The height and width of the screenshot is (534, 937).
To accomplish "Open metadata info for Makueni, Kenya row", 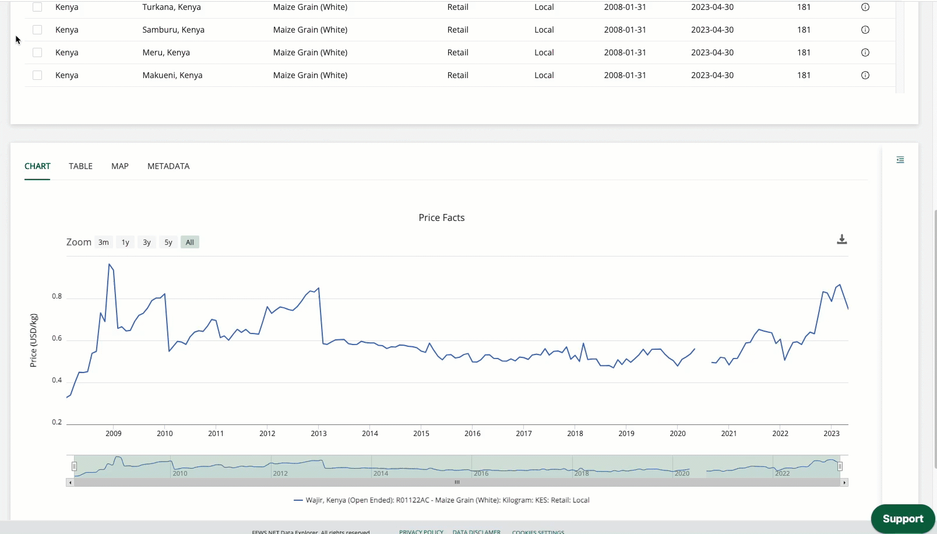I will click(865, 75).
